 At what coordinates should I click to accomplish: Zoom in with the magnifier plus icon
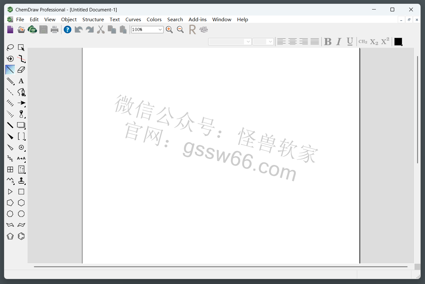click(169, 29)
